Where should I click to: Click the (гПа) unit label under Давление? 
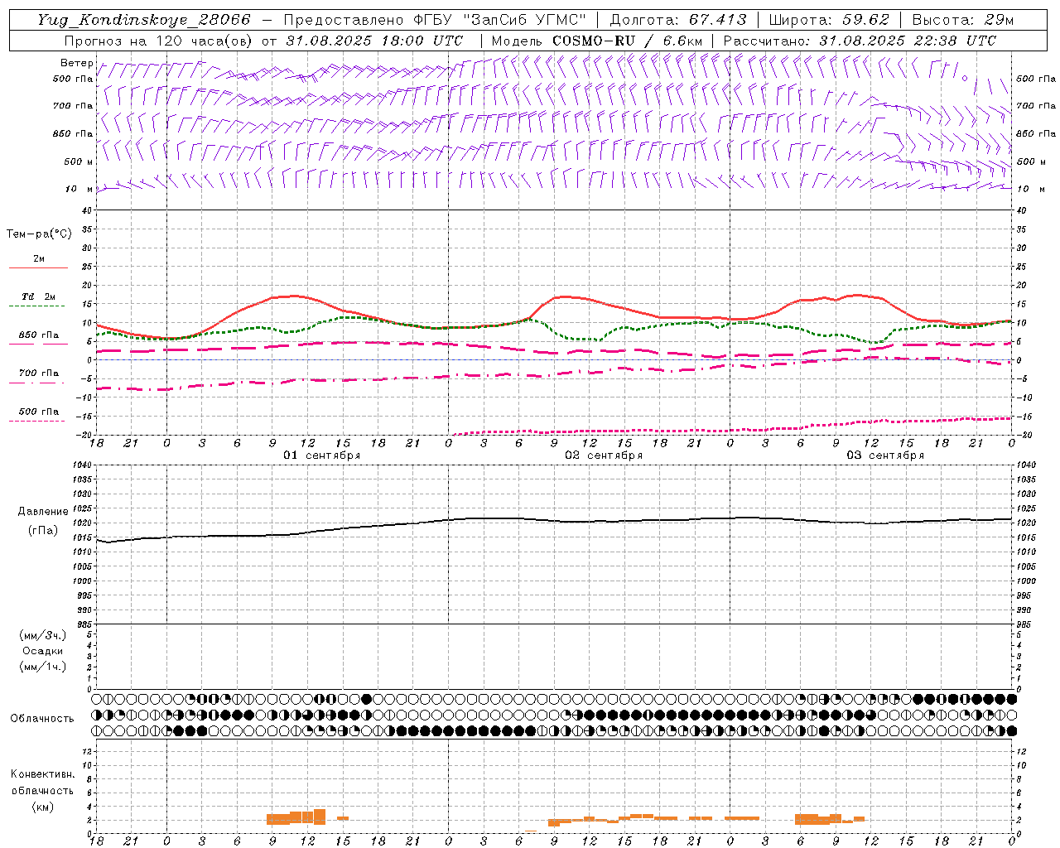[x=43, y=531]
